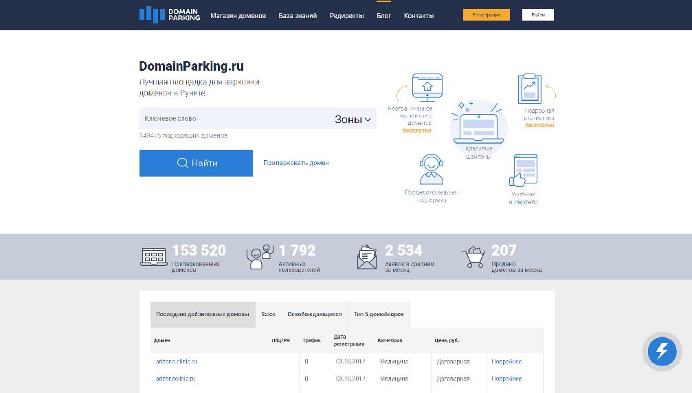Click the white Войти button
The height and width of the screenshot is (393, 692).
[538, 14]
